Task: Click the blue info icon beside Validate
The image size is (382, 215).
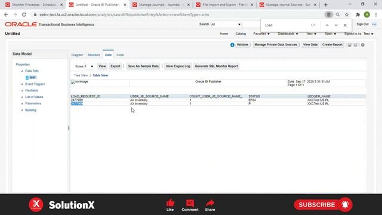Action: 232,45
